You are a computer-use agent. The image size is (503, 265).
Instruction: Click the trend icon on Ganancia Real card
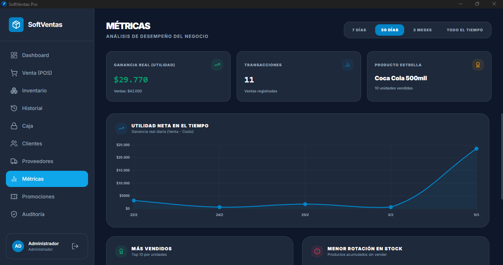(x=217, y=64)
